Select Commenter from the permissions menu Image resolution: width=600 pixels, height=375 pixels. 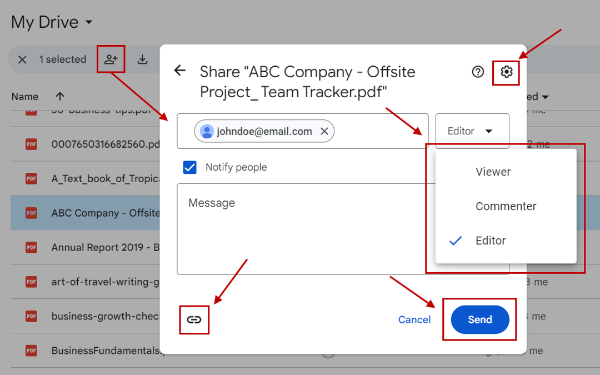(x=506, y=206)
